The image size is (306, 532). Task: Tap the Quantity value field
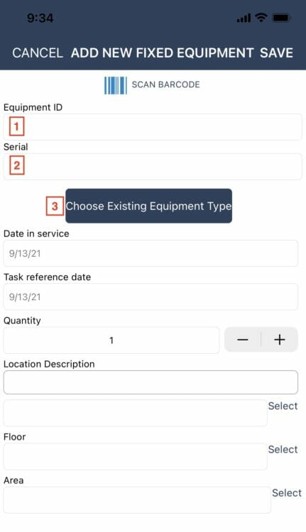(111, 340)
